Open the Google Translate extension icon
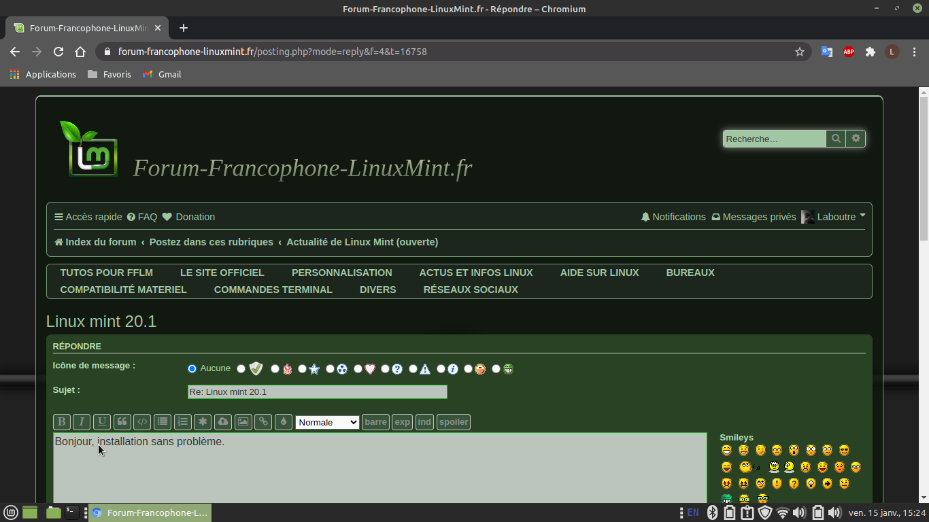The width and height of the screenshot is (929, 522). 827,52
